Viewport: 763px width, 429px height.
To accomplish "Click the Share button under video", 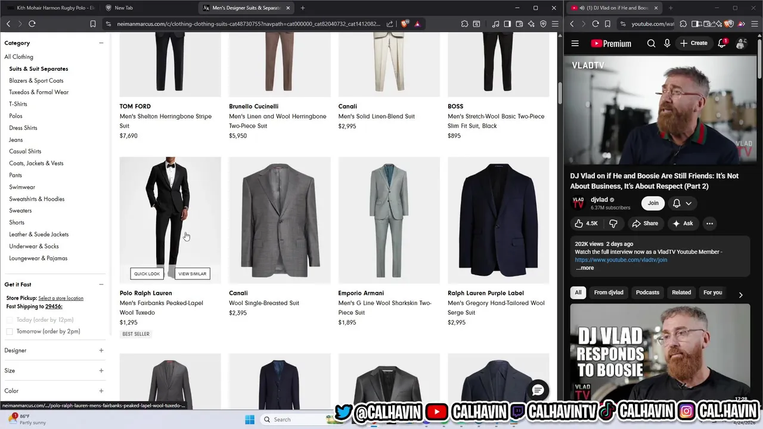I will point(644,223).
